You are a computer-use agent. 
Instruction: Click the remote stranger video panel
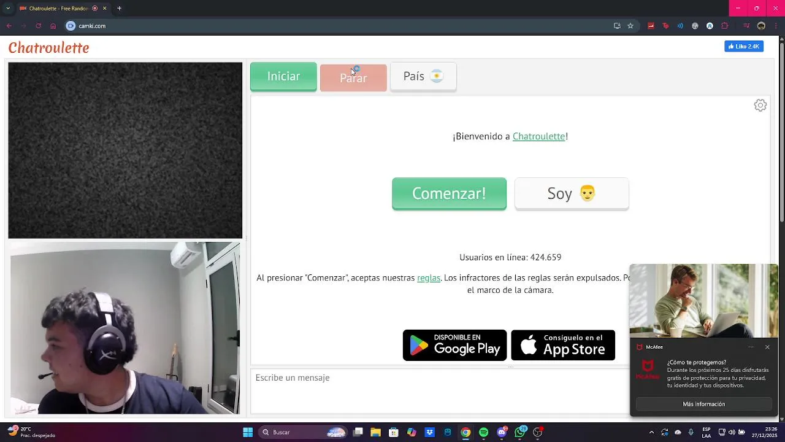point(125,150)
